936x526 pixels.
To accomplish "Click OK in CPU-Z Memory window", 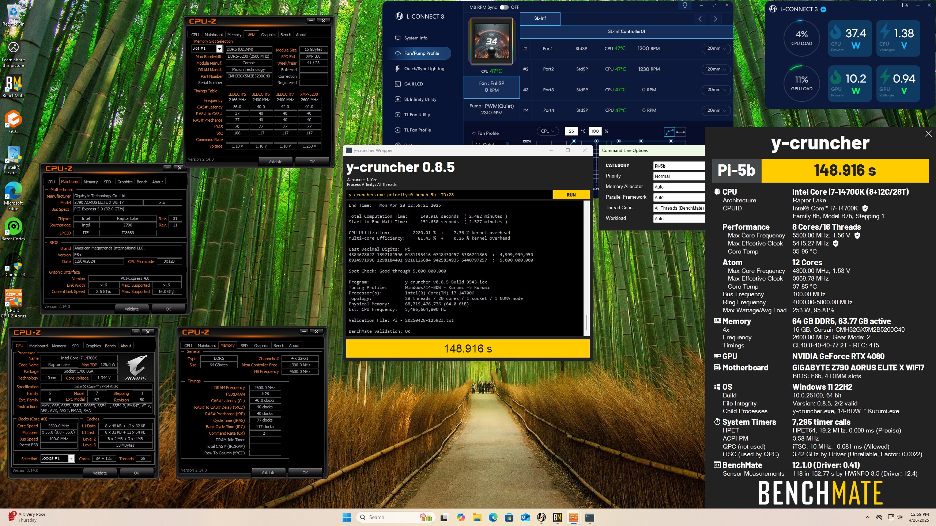I will click(305, 473).
